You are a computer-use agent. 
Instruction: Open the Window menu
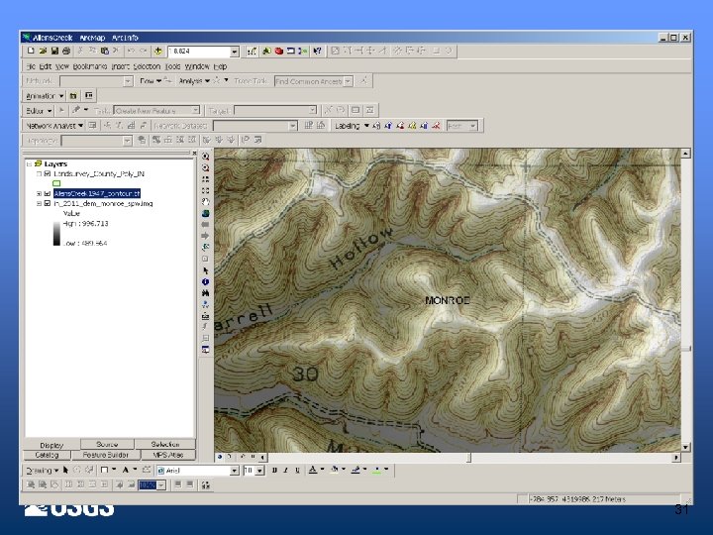tap(197, 66)
